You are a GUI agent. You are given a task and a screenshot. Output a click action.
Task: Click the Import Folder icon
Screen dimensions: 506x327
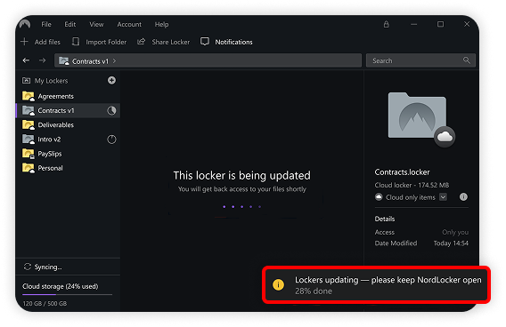point(76,42)
